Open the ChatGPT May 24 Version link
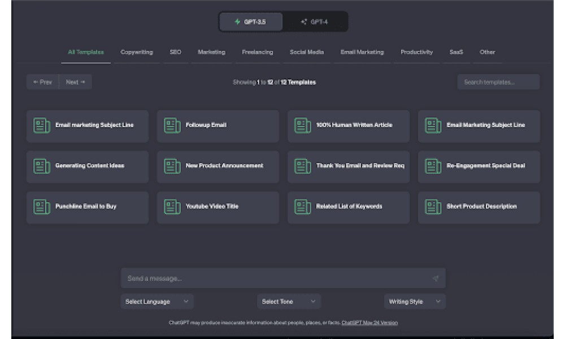 coord(370,323)
